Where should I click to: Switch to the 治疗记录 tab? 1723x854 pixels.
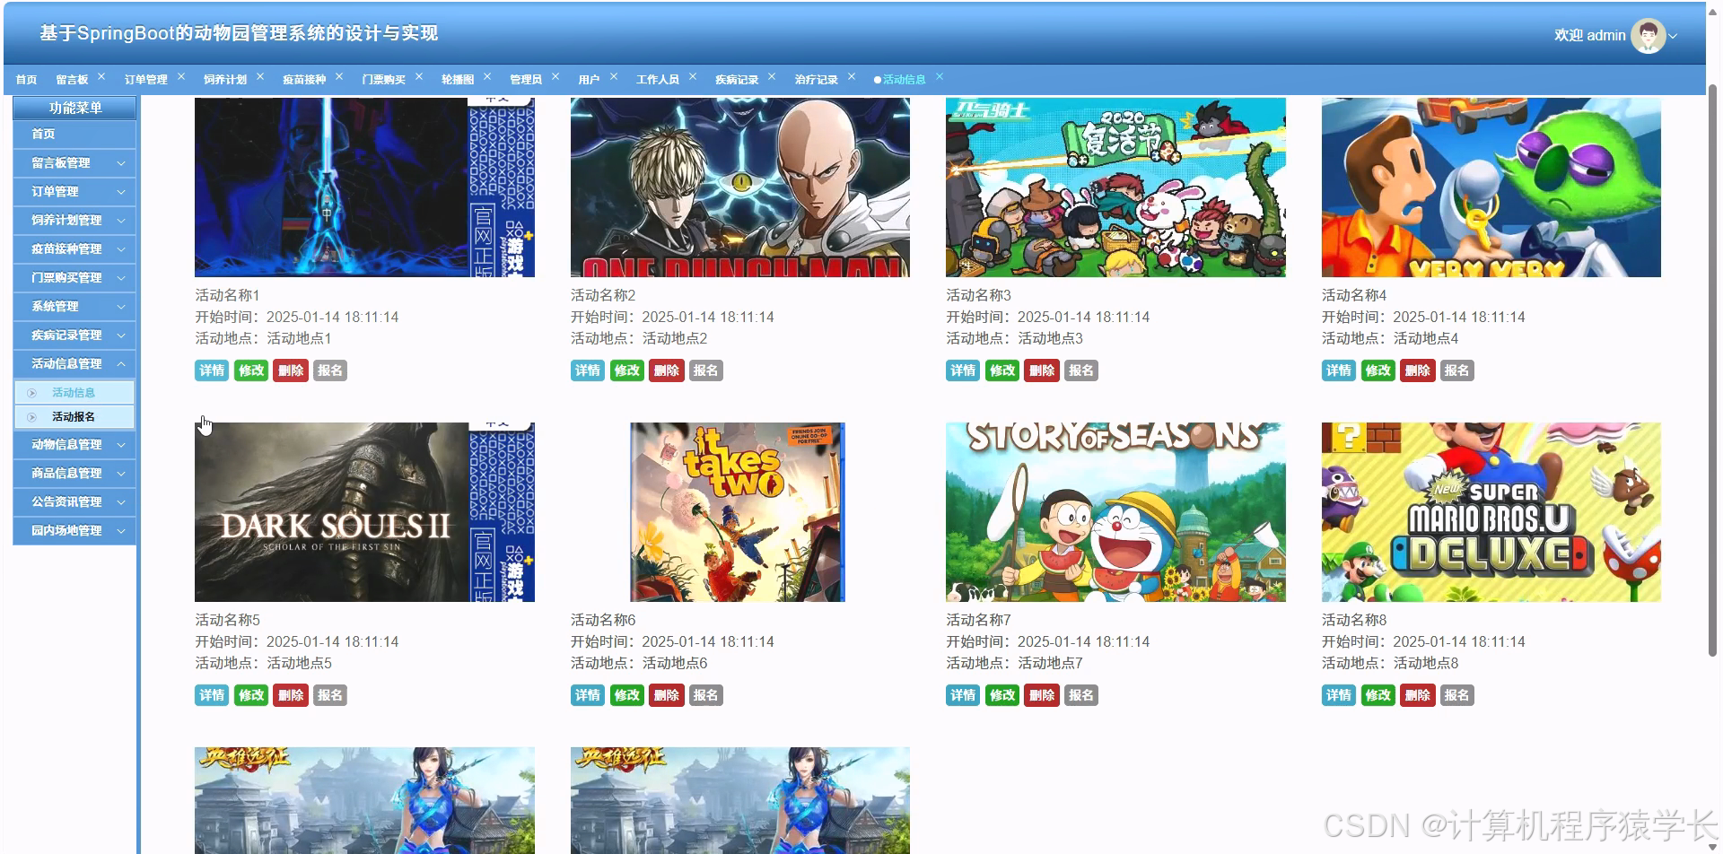[816, 80]
